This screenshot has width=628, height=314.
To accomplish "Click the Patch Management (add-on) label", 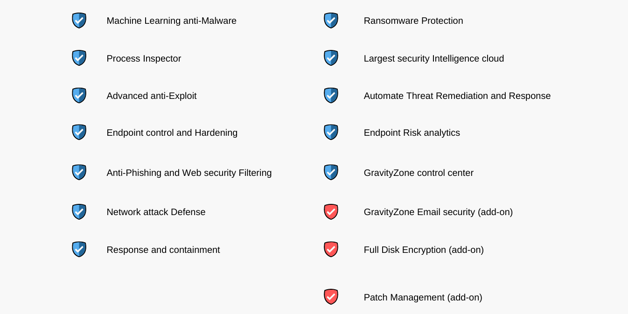I will tap(423, 298).
